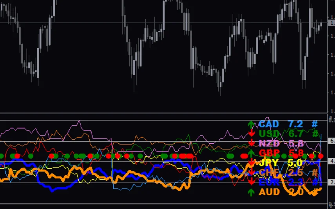Click the JPY strength value 5.0
Screen dimensions: 335x209
pyautogui.click(x=295, y=163)
